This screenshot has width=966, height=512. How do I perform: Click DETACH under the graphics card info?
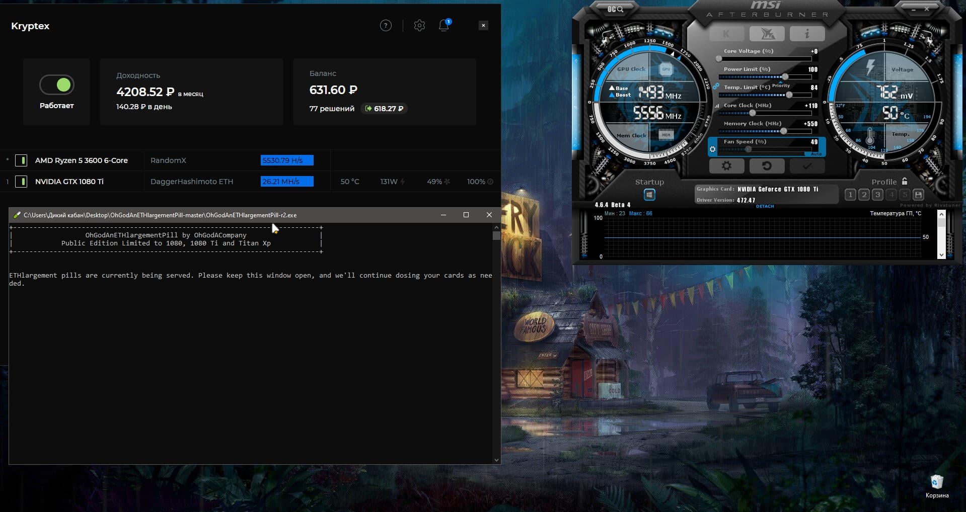pyautogui.click(x=765, y=206)
